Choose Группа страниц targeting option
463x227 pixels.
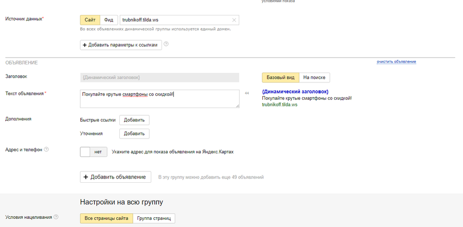click(x=154, y=218)
